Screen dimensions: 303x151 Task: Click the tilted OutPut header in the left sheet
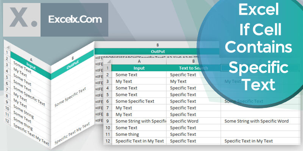[73, 65]
